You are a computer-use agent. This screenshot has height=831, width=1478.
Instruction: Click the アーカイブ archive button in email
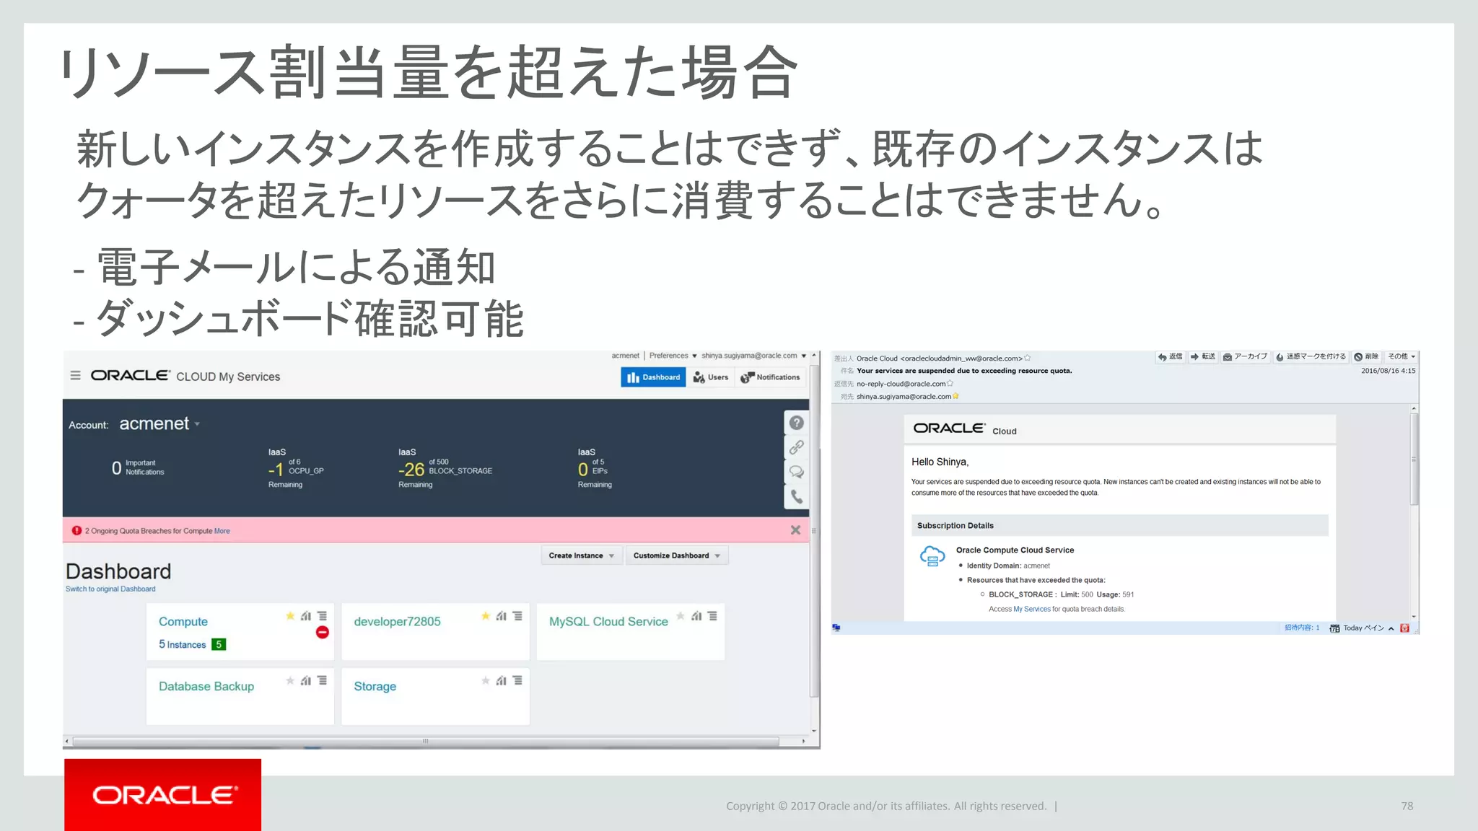(1245, 356)
